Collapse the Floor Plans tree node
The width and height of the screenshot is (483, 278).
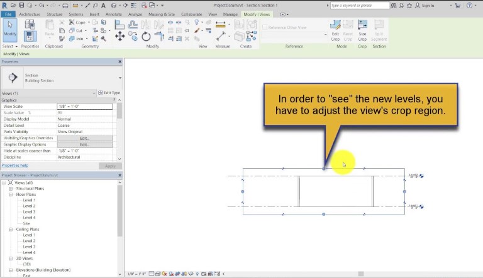point(11,195)
